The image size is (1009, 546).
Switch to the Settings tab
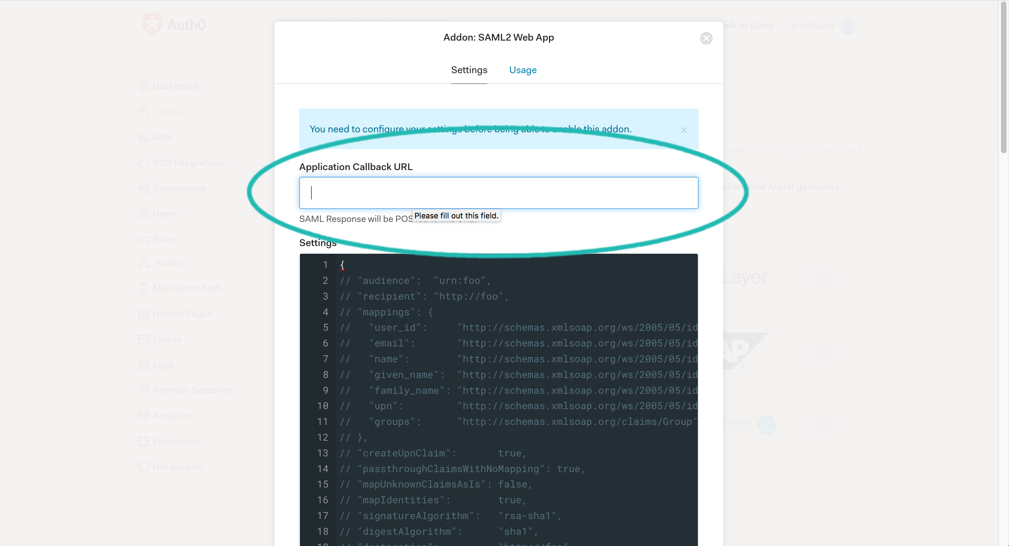[469, 70]
